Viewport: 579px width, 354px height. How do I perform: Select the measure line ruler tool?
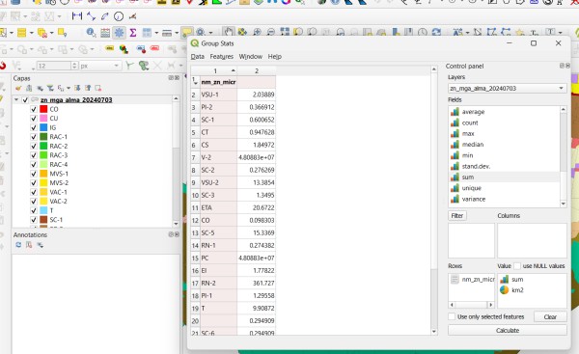point(167,33)
